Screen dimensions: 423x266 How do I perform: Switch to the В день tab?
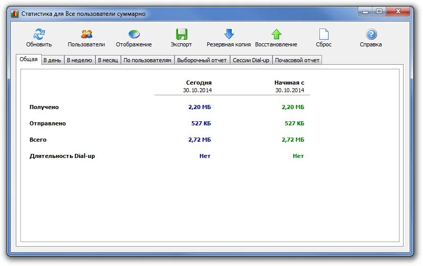click(x=52, y=60)
